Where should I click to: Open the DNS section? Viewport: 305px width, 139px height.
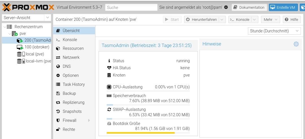[74, 66]
